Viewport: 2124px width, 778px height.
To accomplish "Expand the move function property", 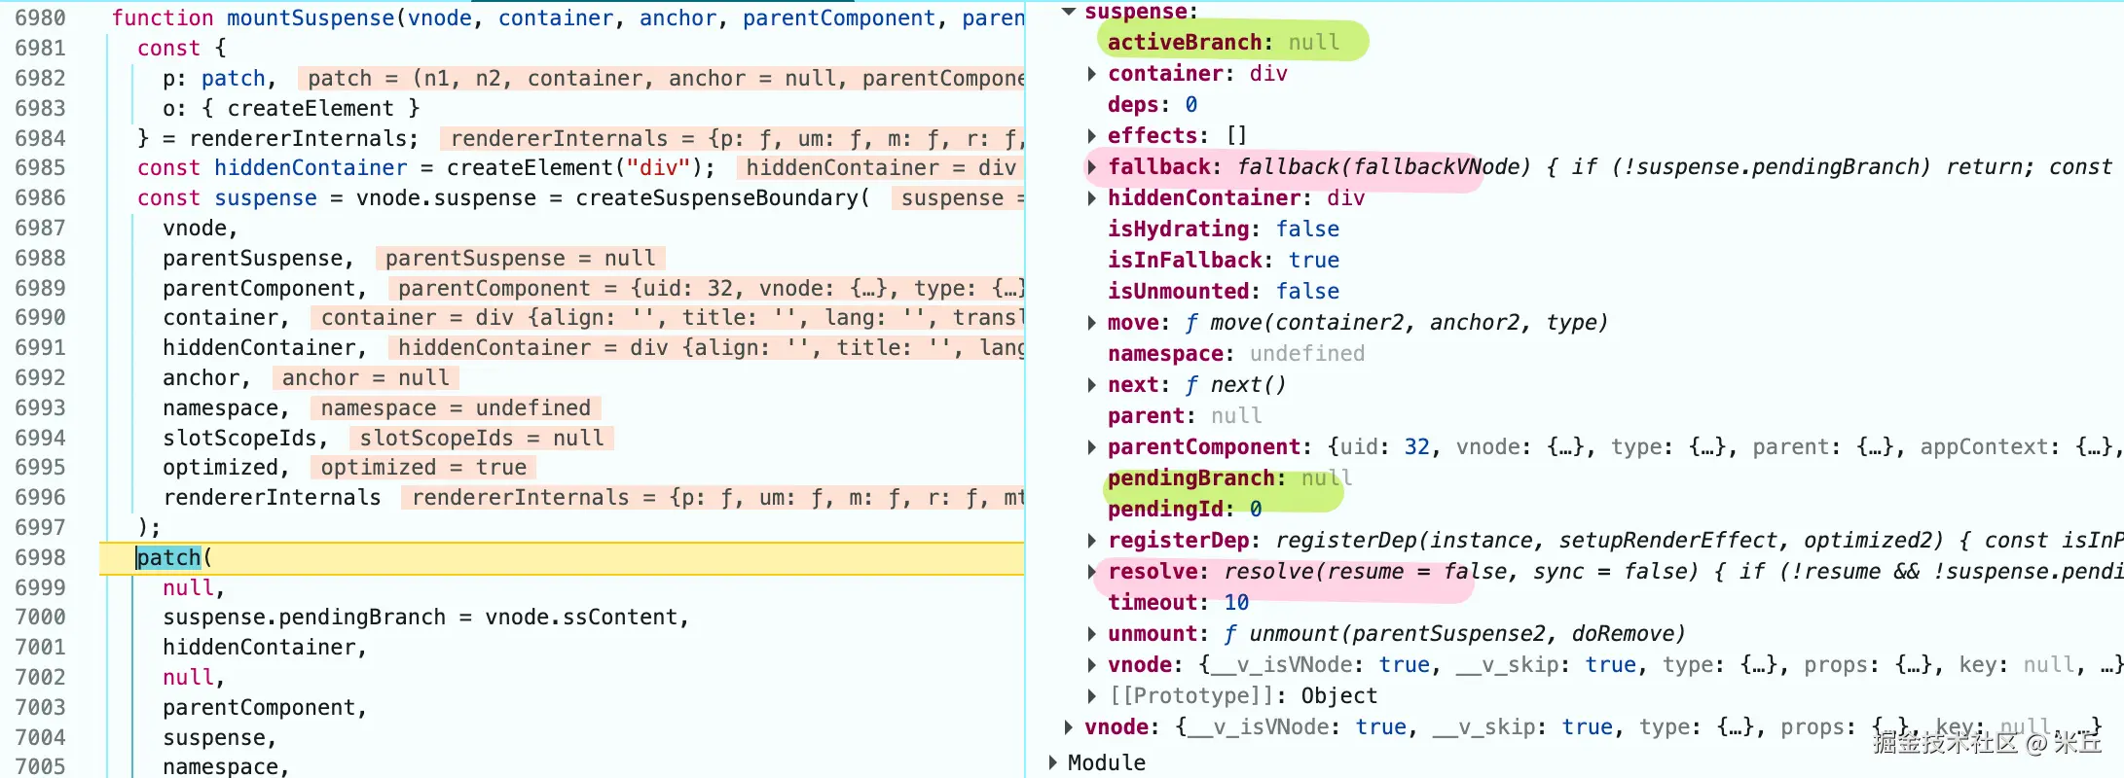I will (x=1091, y=323).
